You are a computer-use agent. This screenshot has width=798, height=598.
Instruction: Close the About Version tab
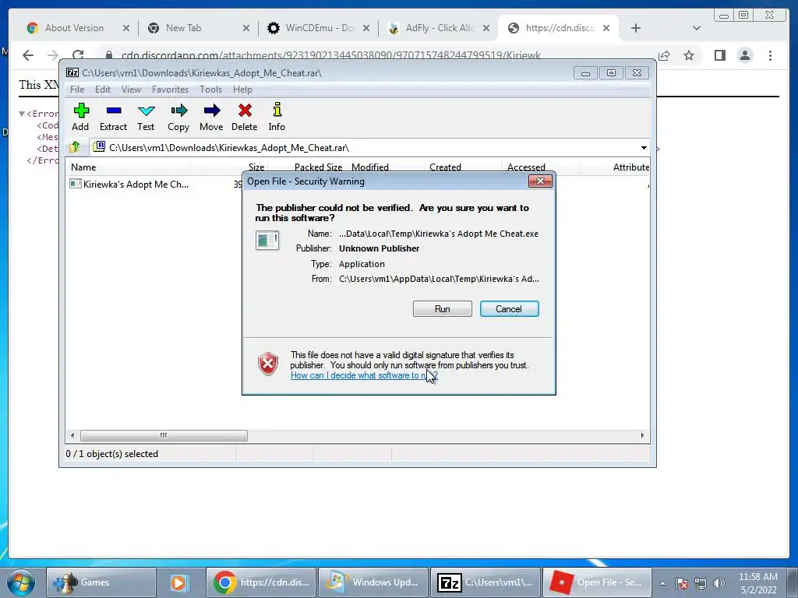126,29
